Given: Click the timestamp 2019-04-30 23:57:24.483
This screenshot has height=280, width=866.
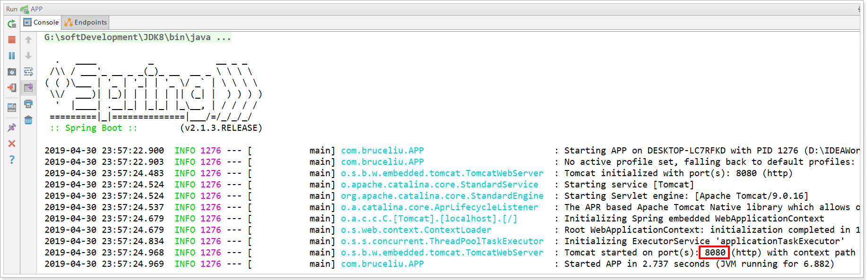Looking at the screenshot, I should pyautogui.click(x=104, y=173).
